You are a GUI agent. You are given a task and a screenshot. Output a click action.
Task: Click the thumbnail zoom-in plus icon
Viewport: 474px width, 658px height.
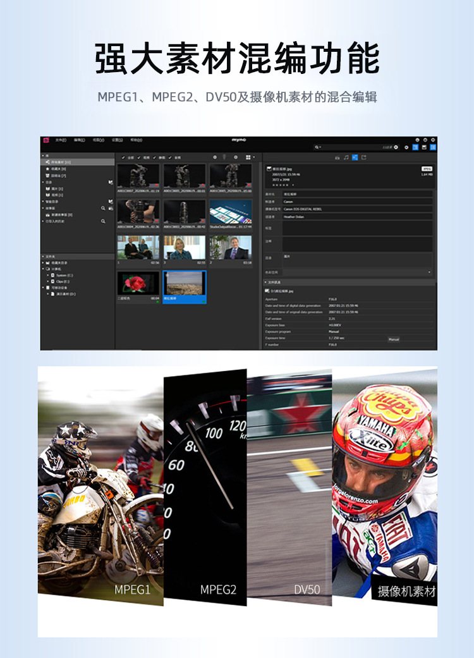tap(235, 157)
